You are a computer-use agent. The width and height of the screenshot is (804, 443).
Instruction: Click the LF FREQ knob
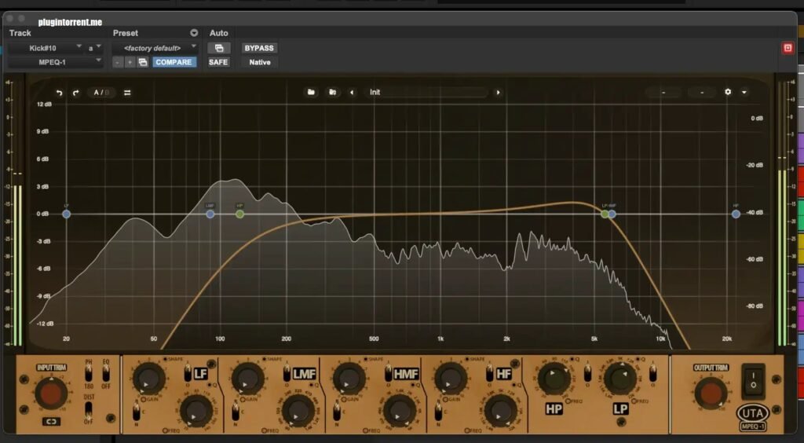(x=196, y=412)
